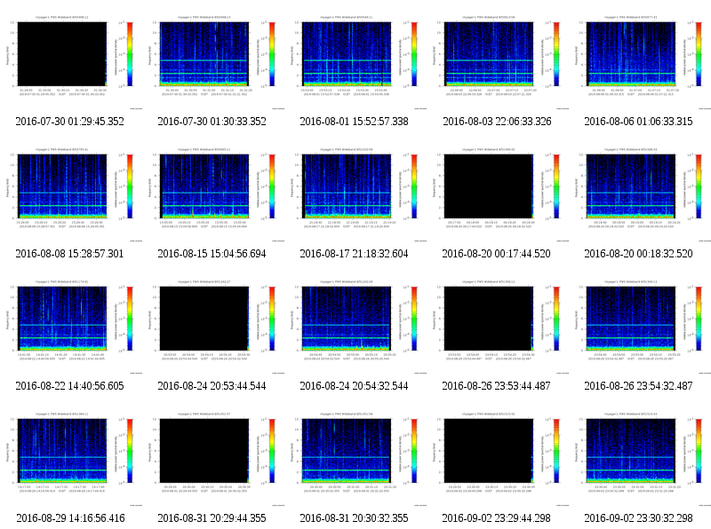Screen dimensions: 711x529
Task: Pick the date caption "2016-08-24 20:53:44.544"
Action: pyautogui.click(x=212, y=386)
